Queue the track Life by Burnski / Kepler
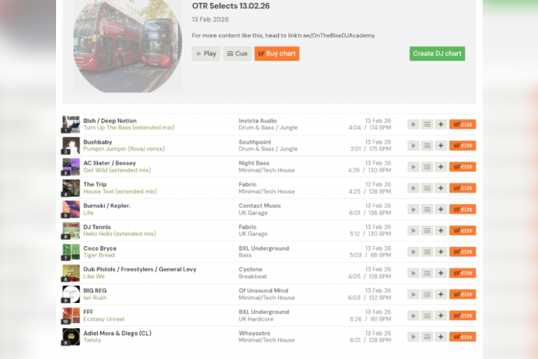The height and width of the screenshot is (359, 538). click(x=427, y=209)
